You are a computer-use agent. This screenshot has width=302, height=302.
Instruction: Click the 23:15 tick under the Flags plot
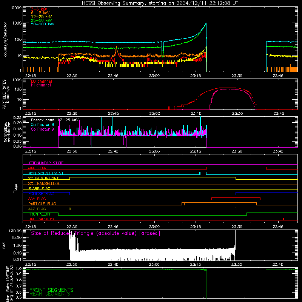(196, 227)
